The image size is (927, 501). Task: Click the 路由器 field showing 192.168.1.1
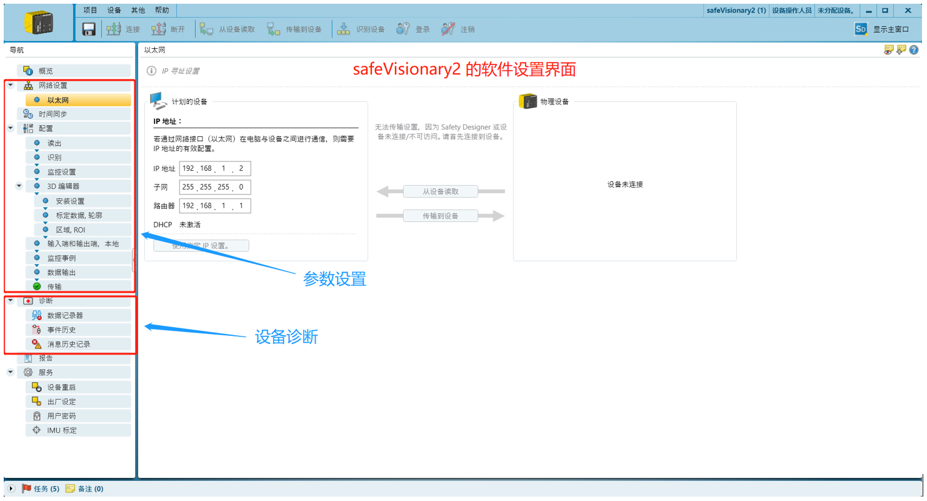215,206
